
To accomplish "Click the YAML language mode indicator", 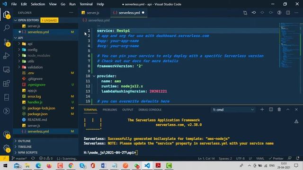I will click(x=260, y=159).
